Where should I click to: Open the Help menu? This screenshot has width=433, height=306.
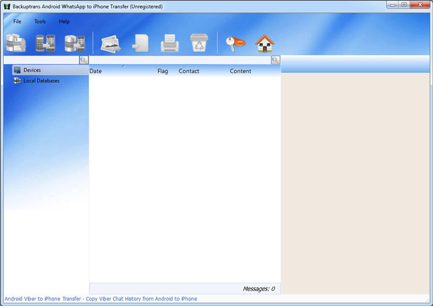coord(64,22)
